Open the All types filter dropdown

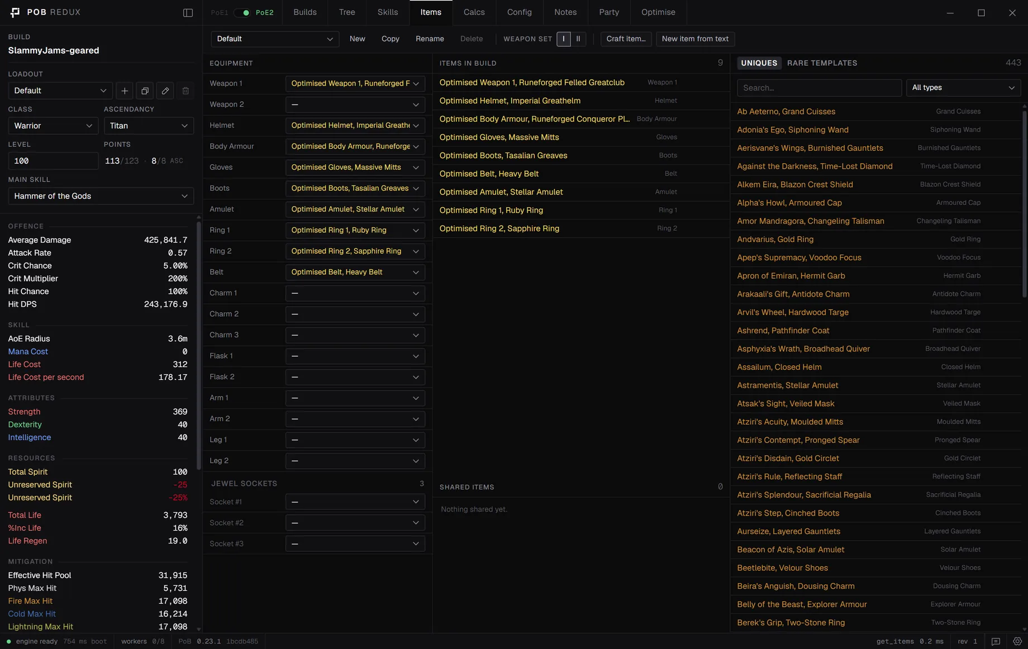tap(963, 88)
